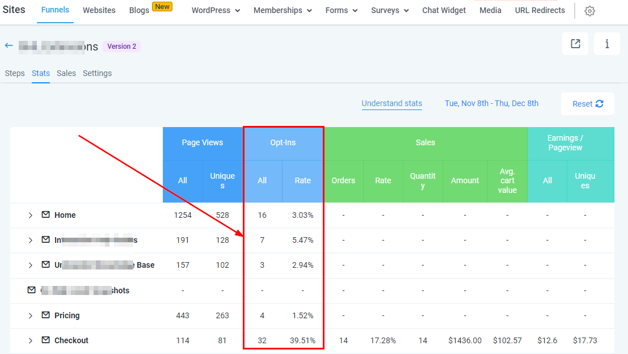628x354 pixels.
Task: Open the Settings tab of funnel
Action: pyautogui.click(x=97, y=73)
